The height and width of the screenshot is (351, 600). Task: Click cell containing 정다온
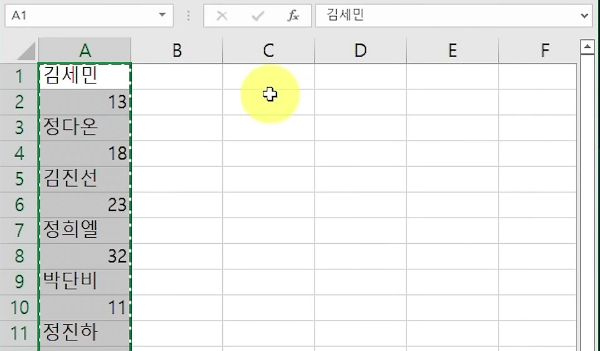(x=85, y=128)
